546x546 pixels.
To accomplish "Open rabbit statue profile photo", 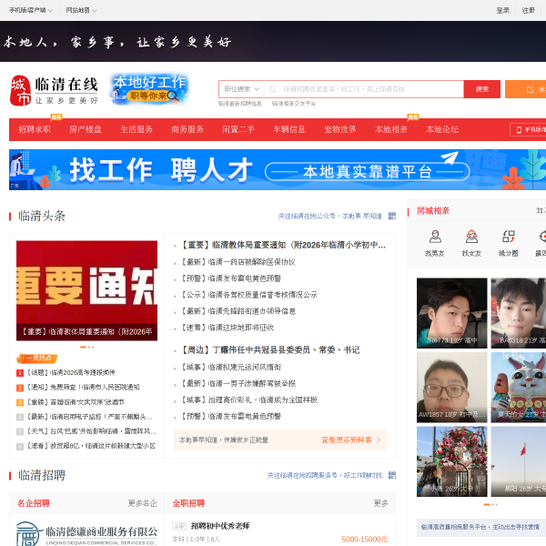I will (x=519, y=388).
